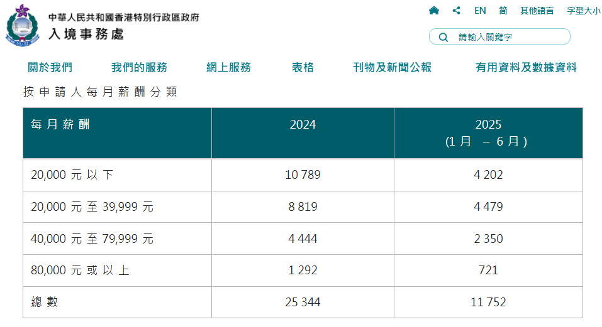602x327 pixels.
Task: Click the 80,000 元或以上 row label
Action: coord(81,271)
